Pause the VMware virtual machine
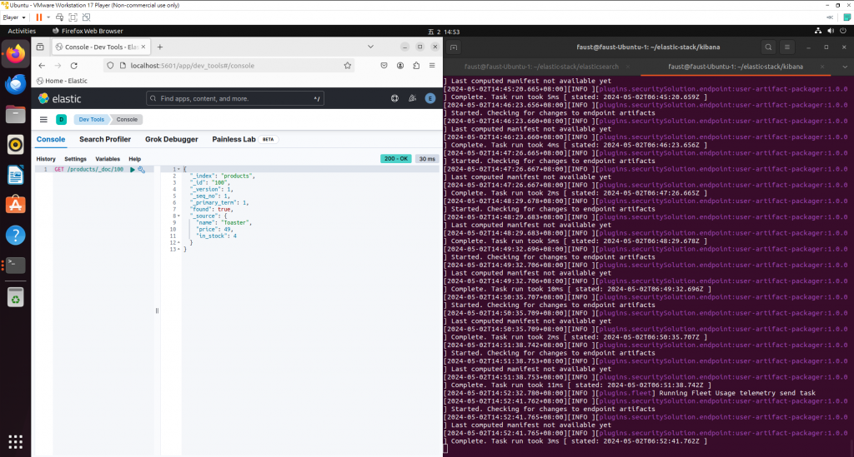The height and width of the screenshot is (457, 854). pyautogui.click(x=38, y=17)
